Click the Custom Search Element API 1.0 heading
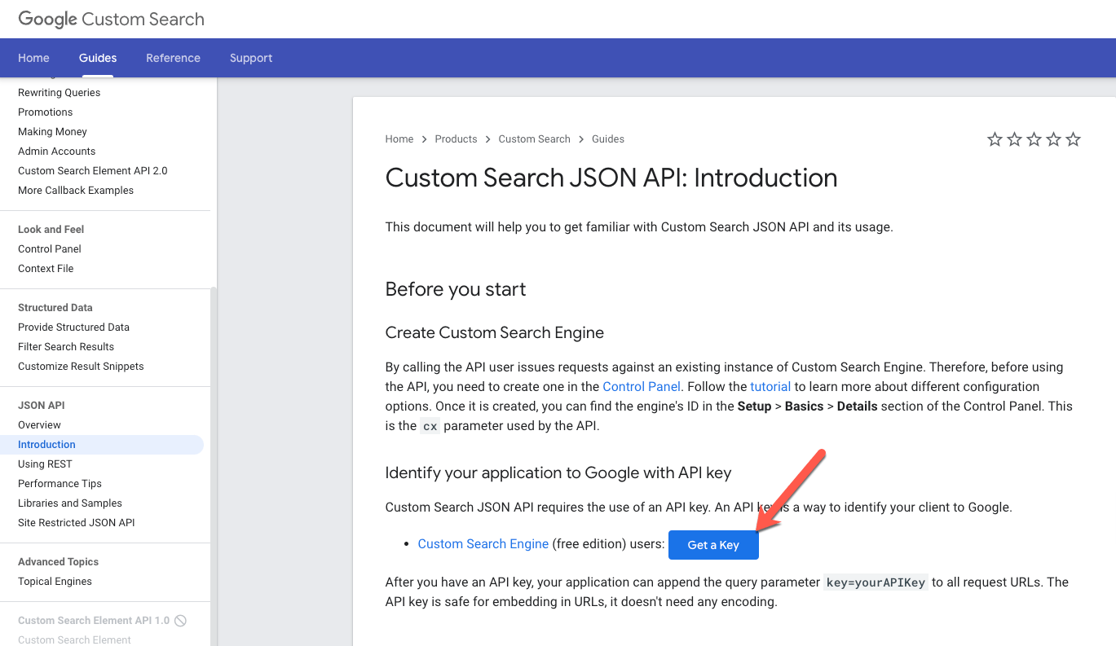Viewport: 1116px width, 646px height. click(94, 621)
